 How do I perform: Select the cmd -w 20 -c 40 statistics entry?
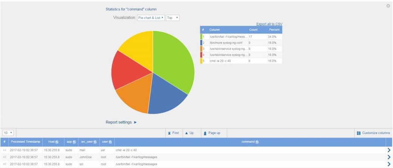click(220, 61)
